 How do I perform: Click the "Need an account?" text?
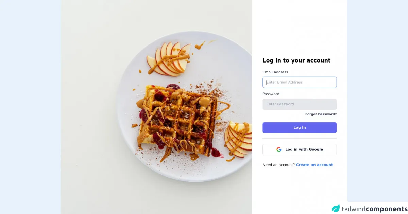point(278,165)
